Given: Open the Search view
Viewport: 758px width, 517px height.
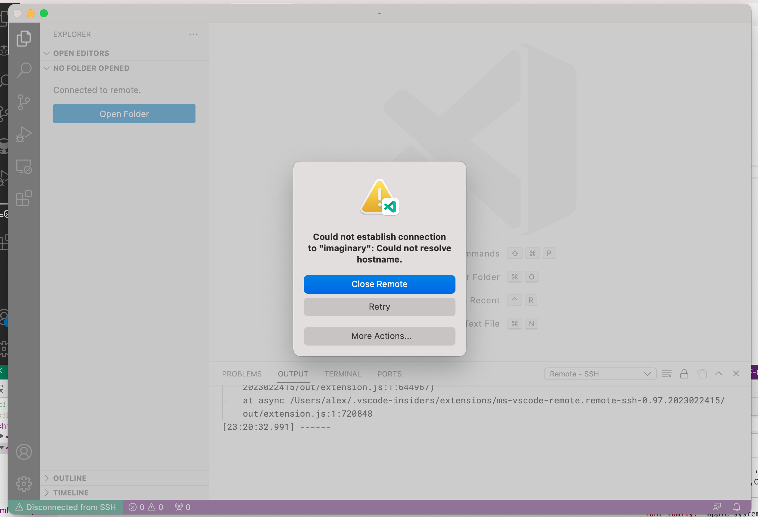Looking at the screenshot, I should point(24,70).
